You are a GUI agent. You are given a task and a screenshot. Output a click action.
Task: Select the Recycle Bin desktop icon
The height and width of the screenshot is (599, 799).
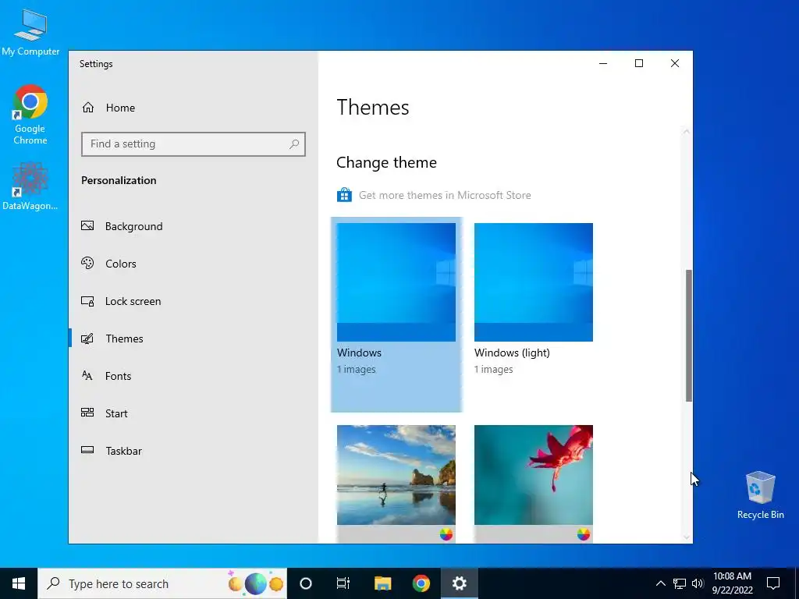[x=760, y=494]
